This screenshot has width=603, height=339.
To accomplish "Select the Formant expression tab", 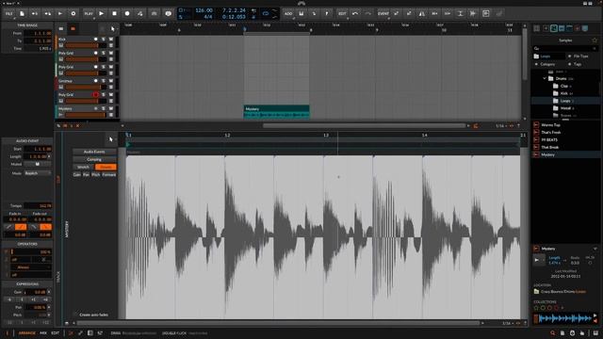I will [109, 174].
